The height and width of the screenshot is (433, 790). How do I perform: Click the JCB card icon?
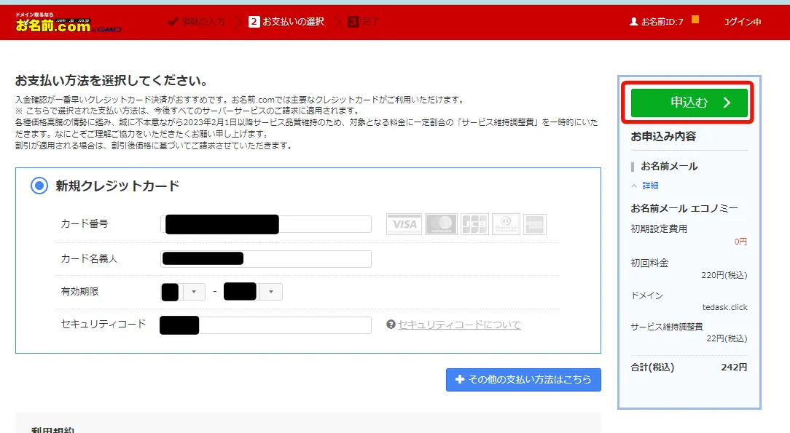pos(474,224)
